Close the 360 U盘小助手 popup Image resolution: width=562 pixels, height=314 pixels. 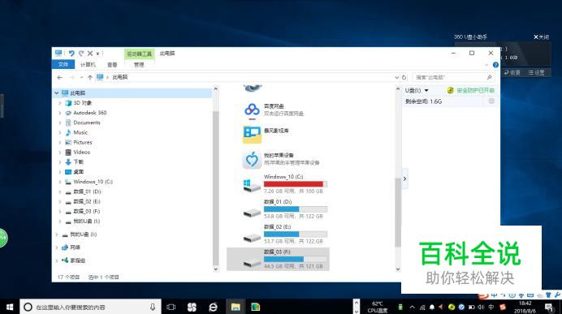tap(541, 37)
